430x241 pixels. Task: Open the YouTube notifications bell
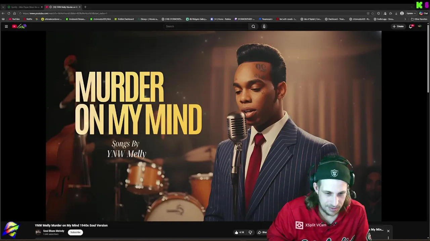tap(411, 26)
